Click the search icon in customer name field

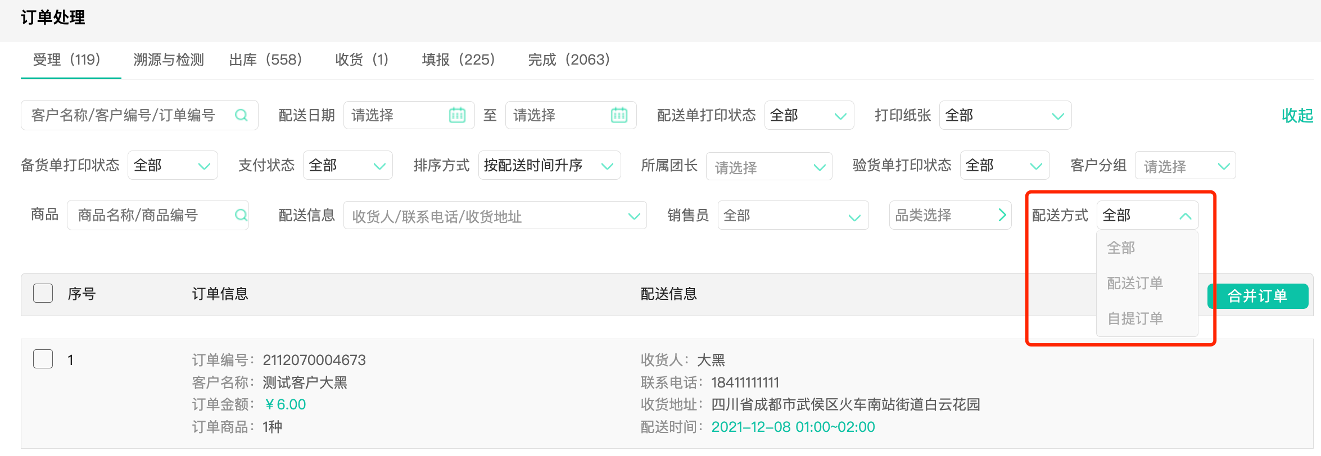pos(241,115)
